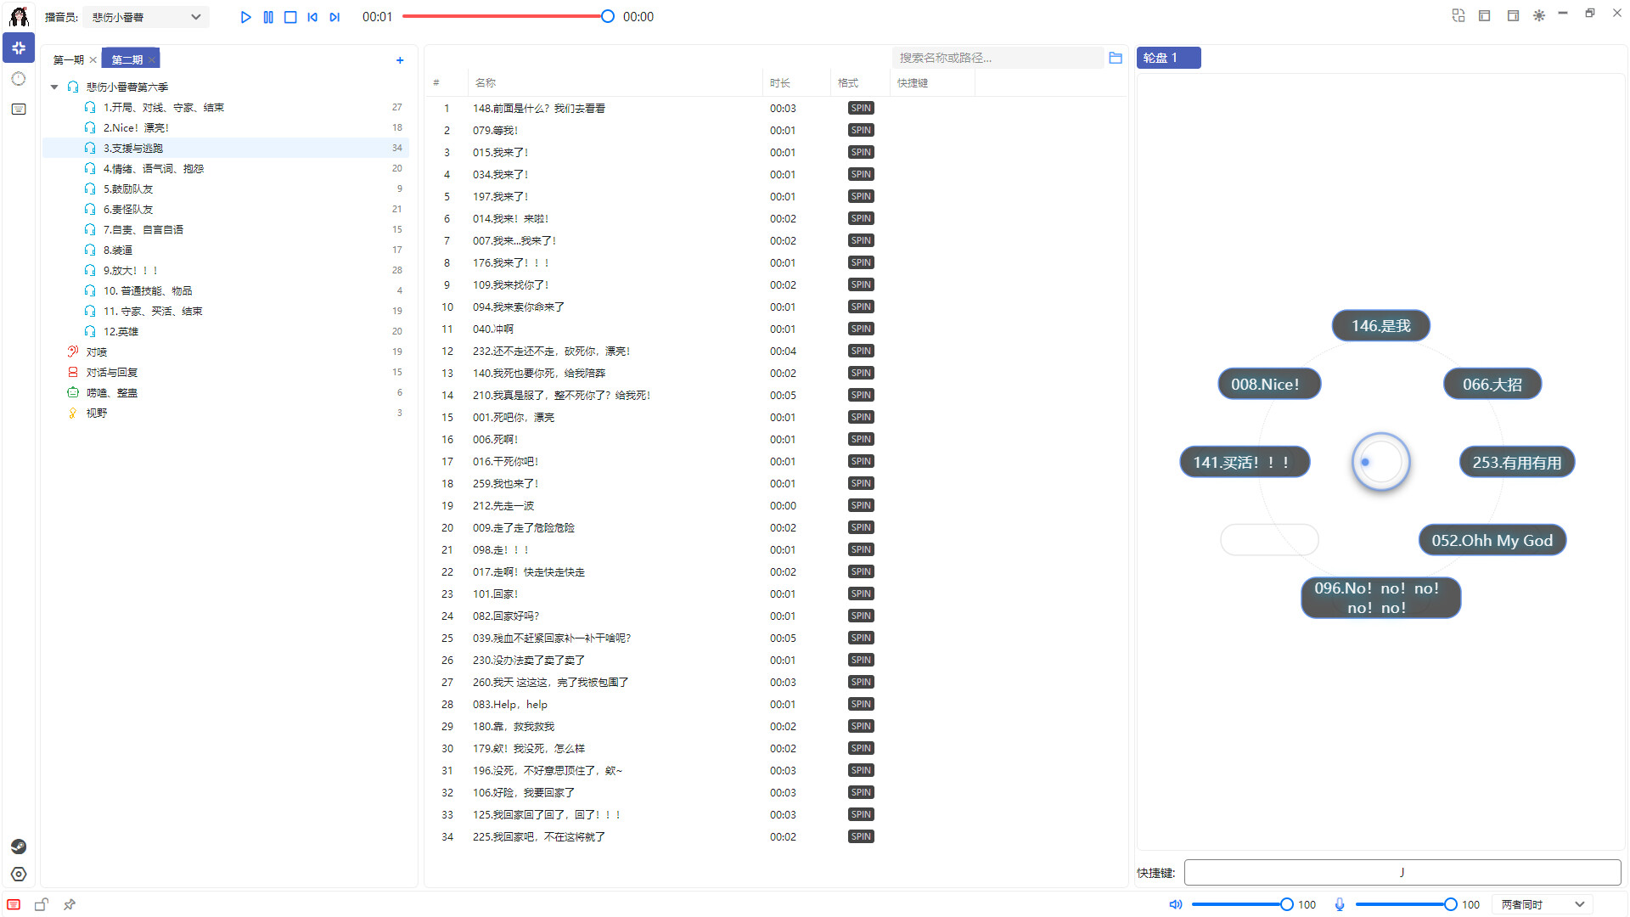Open the 两者同时 output mode dropdown
The width and height of the screenshot is (1630, 917).
[1540, 904]
